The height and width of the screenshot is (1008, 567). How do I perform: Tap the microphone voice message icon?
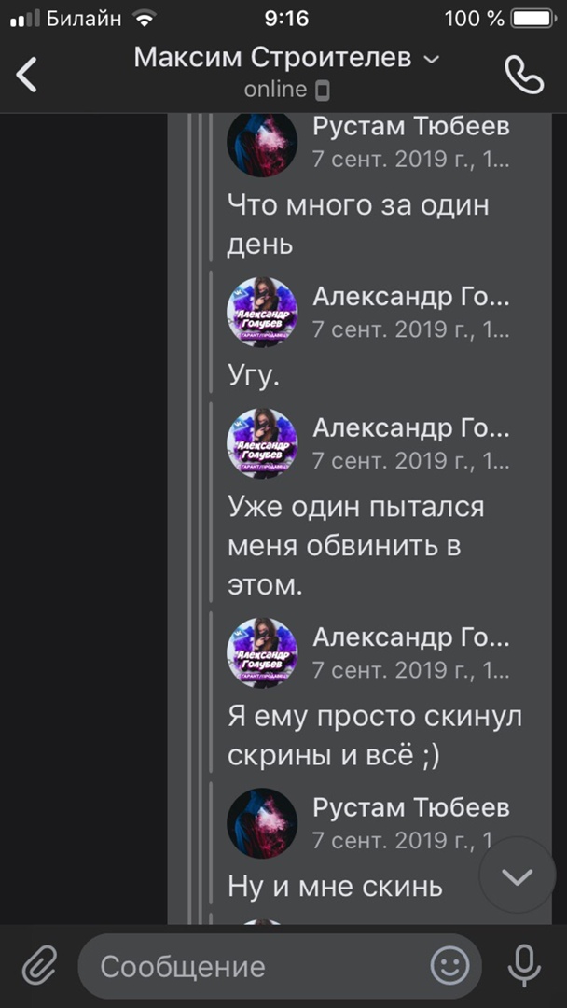pyautogui.click(x=524, y=965)
